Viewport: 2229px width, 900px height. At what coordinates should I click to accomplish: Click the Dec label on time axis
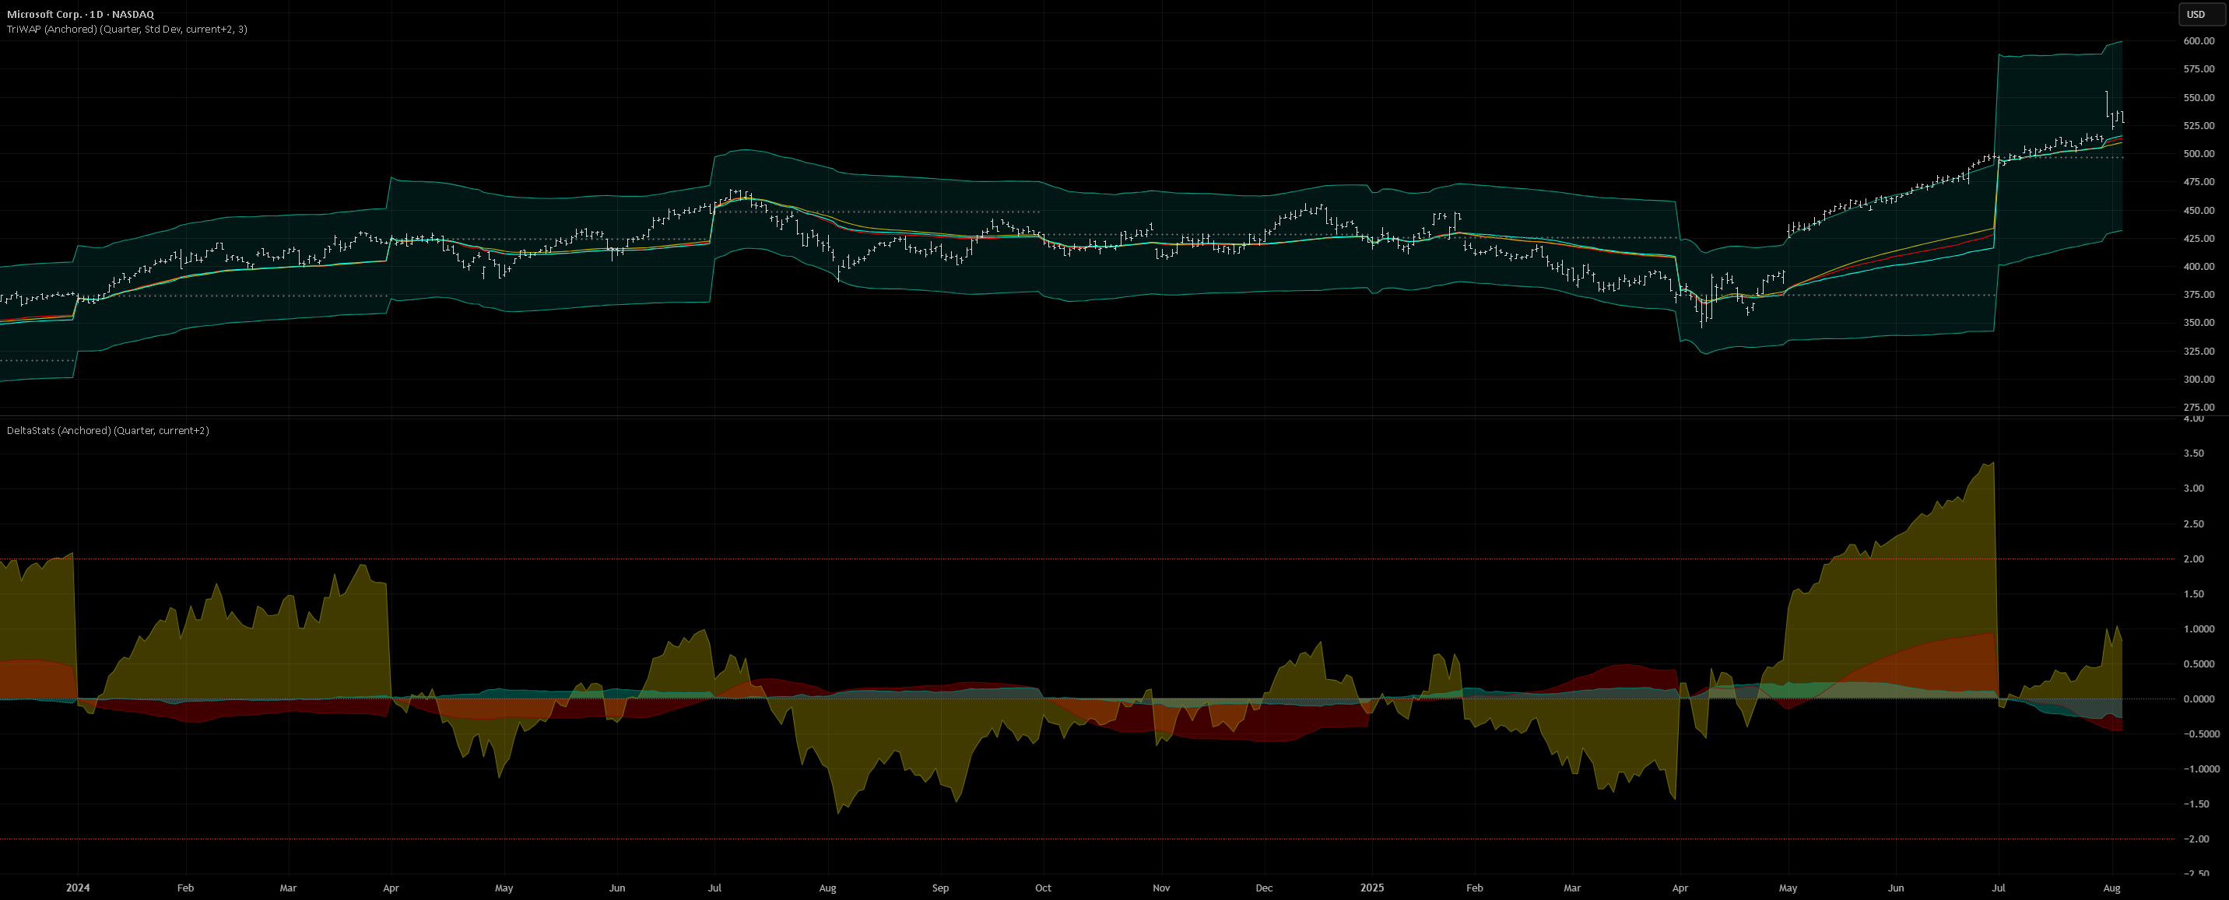point(1264,888)
